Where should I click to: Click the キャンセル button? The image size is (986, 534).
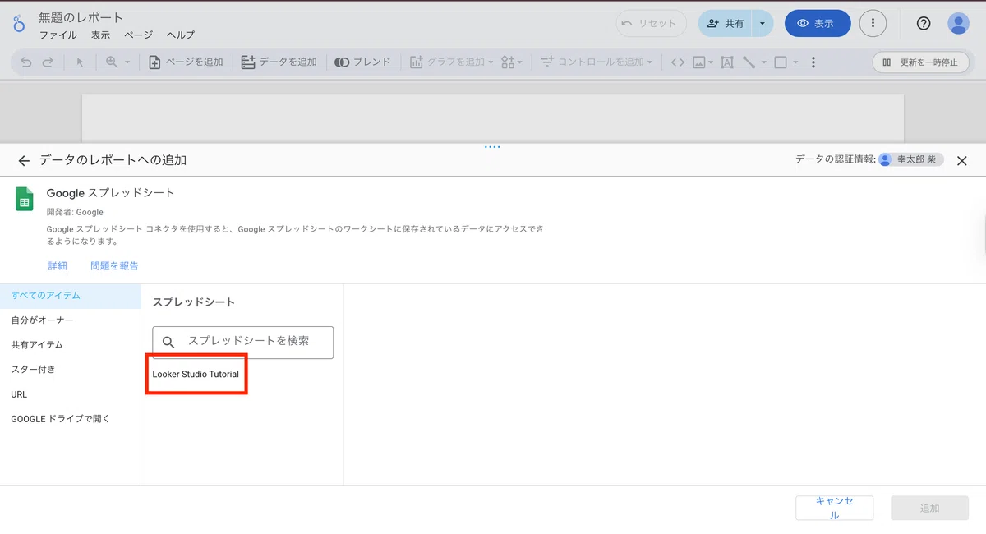[834, 508]
